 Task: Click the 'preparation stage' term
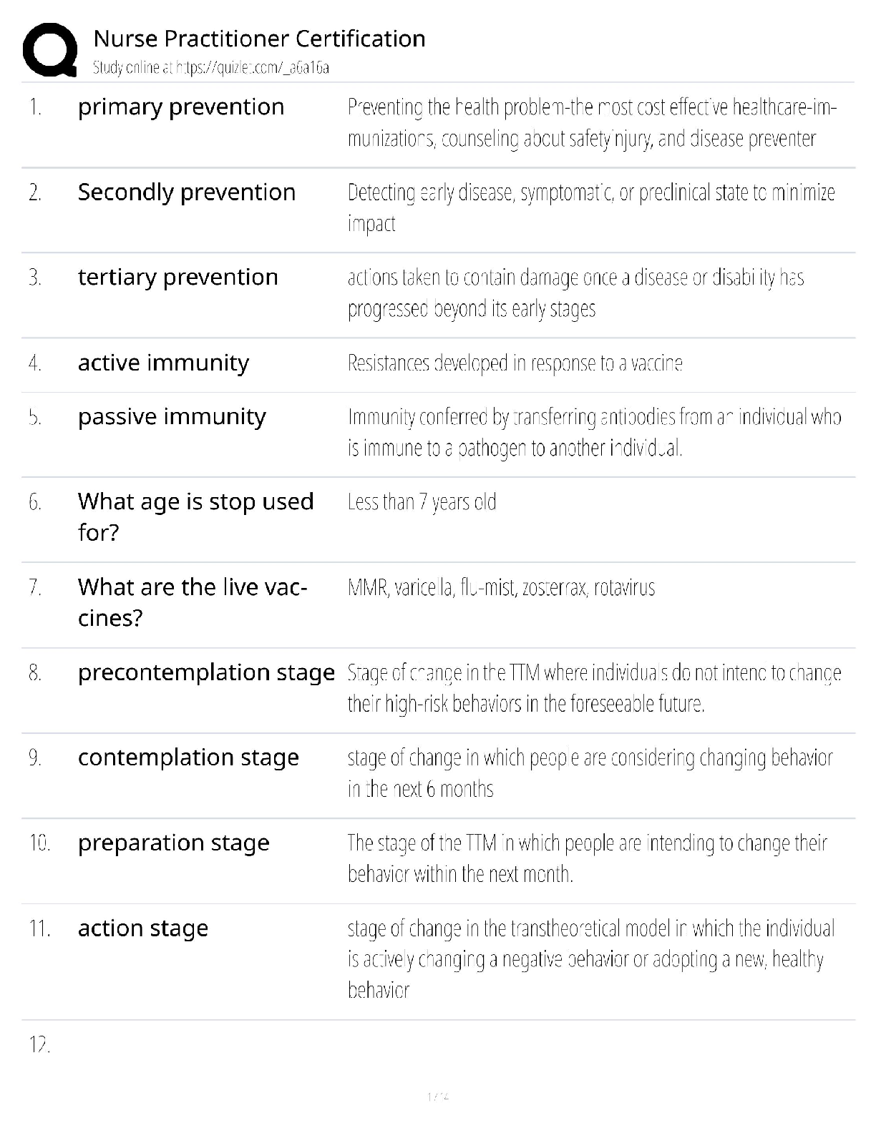pos(174,843)
